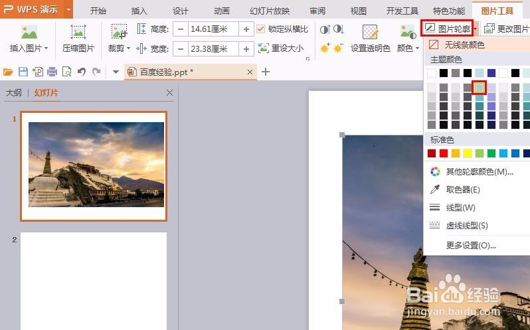
Task: Select the Crop tool icon
Action: click(119, 33)
